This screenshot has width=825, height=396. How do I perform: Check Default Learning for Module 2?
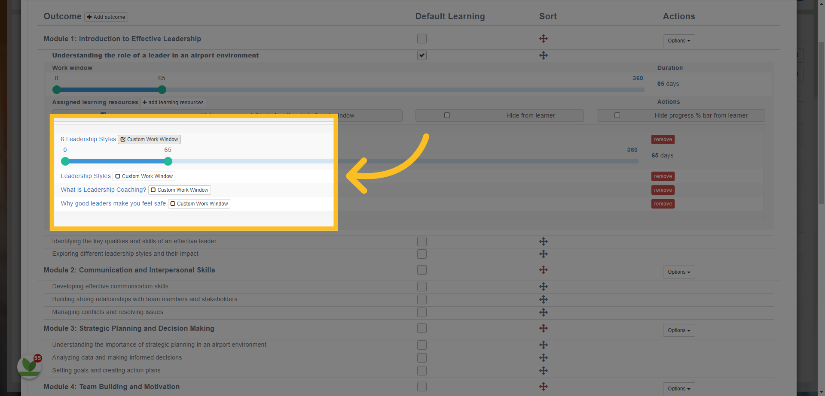pos(422,270)
